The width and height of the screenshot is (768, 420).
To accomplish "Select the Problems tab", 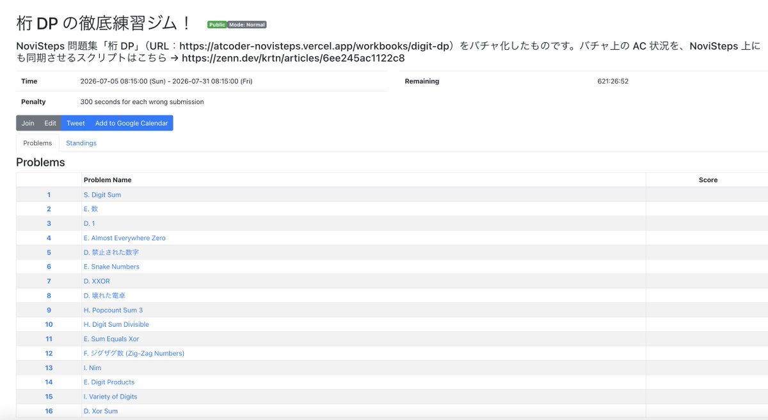I will (x=37, y=143).
